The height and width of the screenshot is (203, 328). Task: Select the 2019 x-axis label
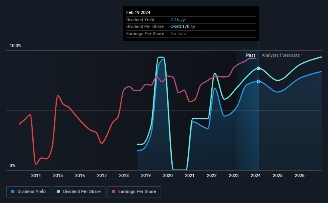point(146,175)
